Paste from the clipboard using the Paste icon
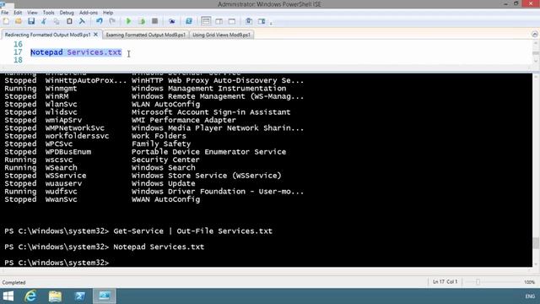The width and height of the screenshot is (540, 304). [69, 21]
